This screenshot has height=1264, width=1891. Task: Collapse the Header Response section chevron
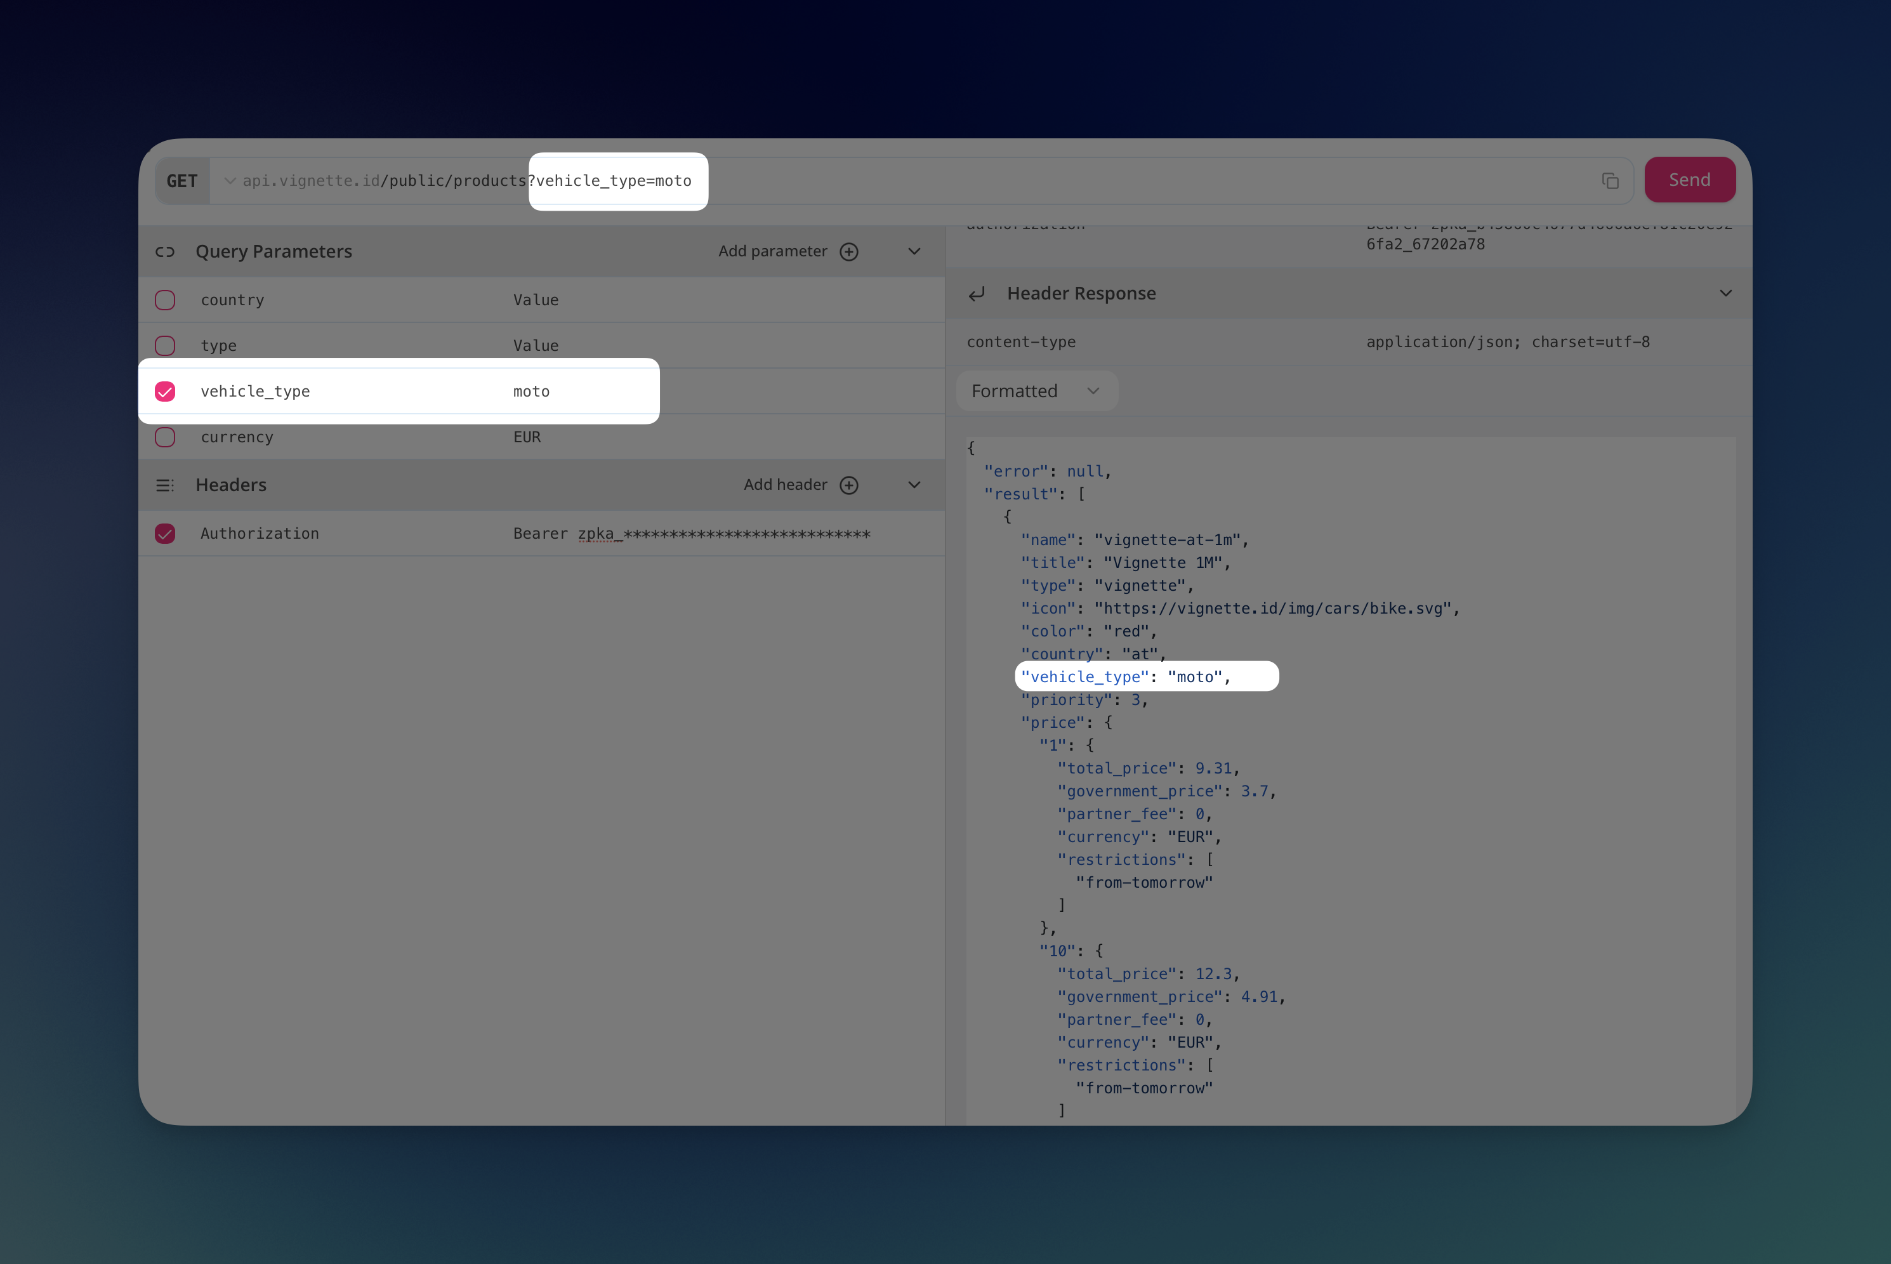pyautogui.click(x=1725, y=293)
